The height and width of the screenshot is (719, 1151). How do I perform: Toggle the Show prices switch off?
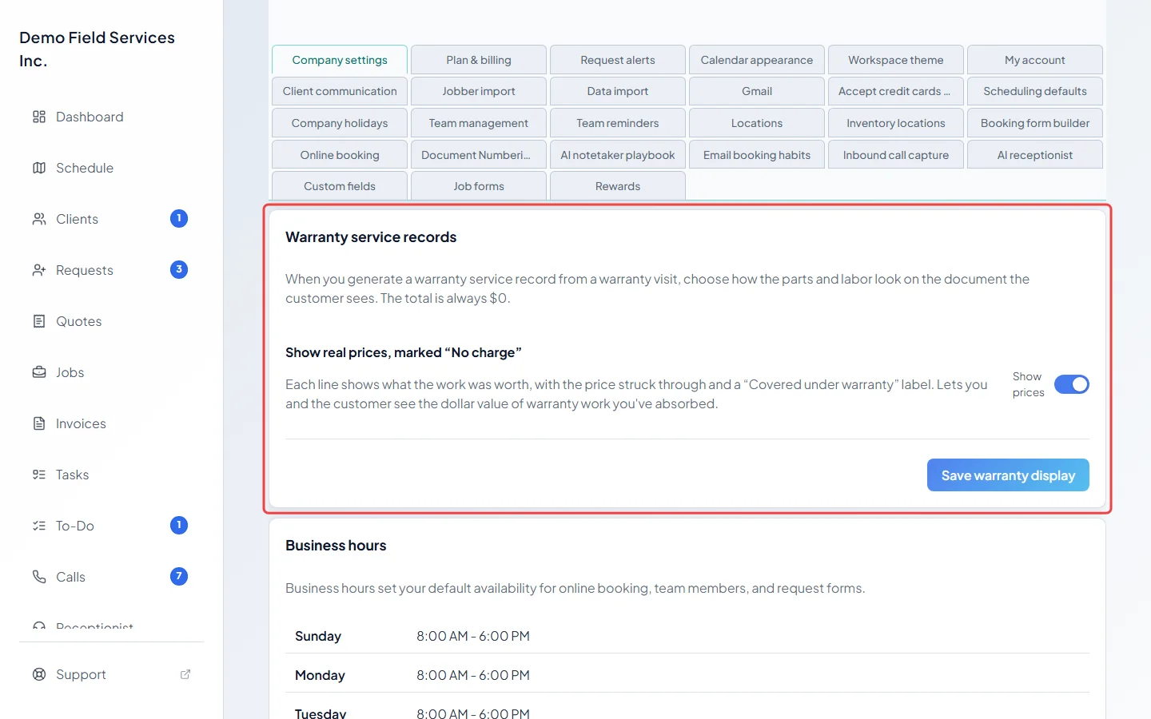pyautogui.click(x=1072, y=384)
